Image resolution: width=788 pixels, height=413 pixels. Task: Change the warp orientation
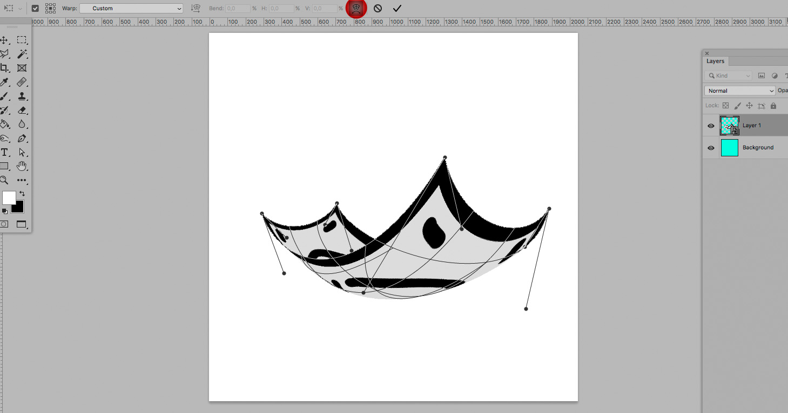[196, 8]
